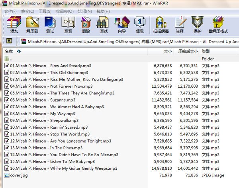Viewport: 239px width, 188px height.
Task: Click the cover.jpg image file icon
Action: 7,175
